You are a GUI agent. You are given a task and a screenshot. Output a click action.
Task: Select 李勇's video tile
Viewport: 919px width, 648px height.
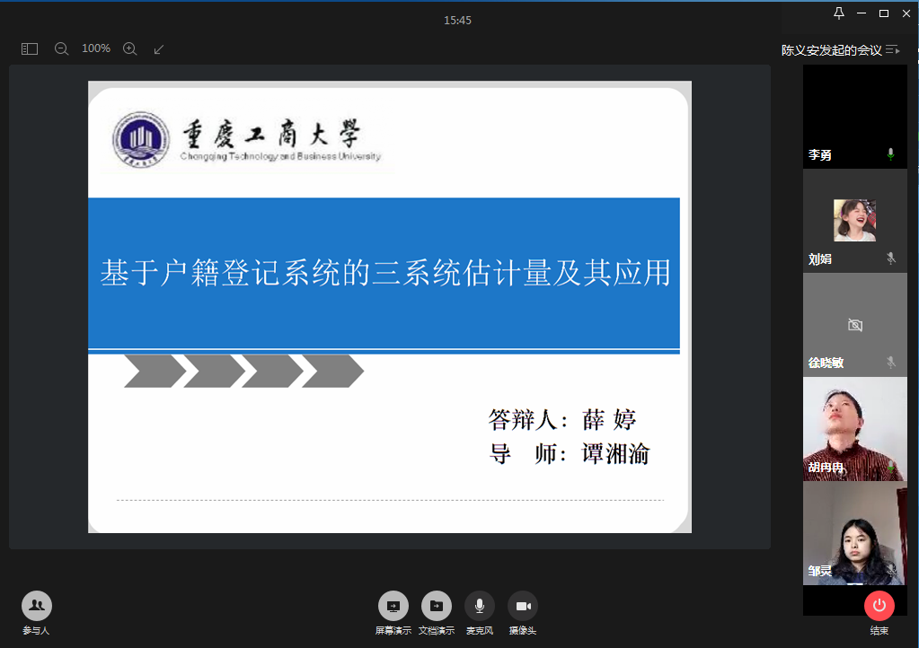[854, 117]
